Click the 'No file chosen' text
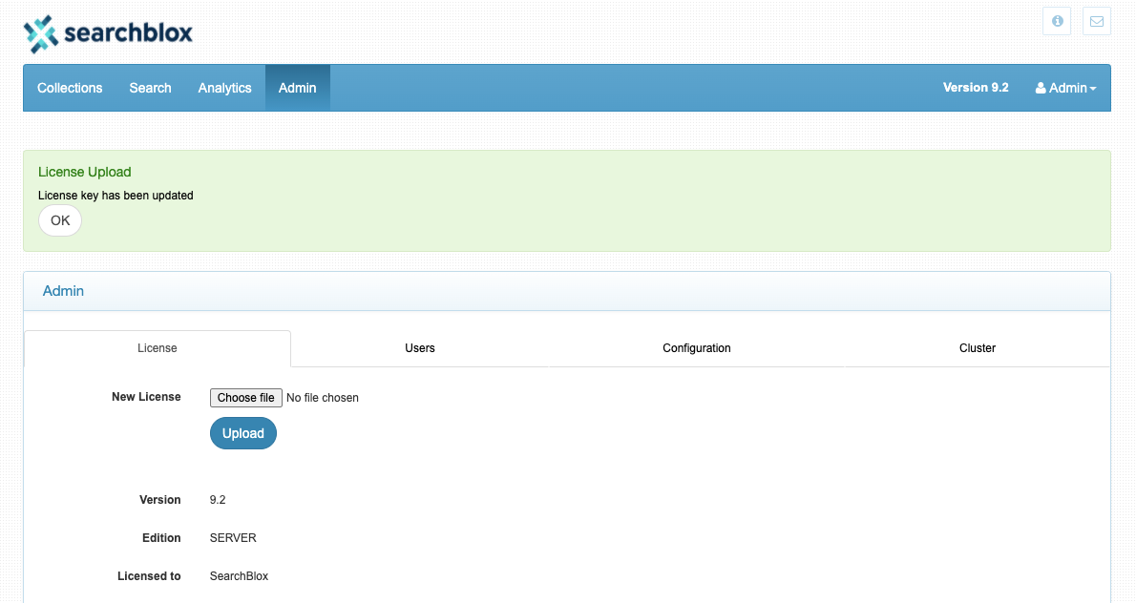 323,398
